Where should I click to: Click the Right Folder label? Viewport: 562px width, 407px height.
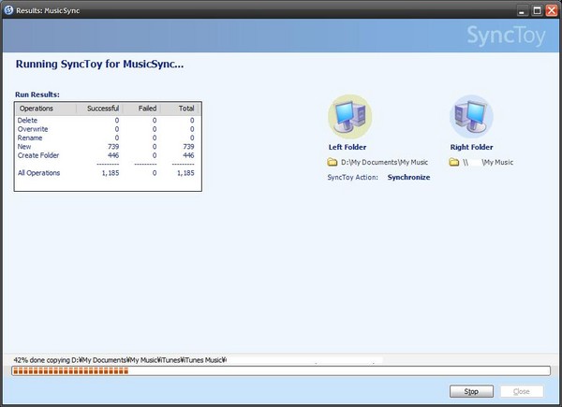pos(472,147)
